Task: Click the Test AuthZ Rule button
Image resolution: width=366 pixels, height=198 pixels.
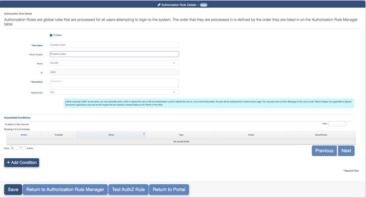Action: point(128,189)
